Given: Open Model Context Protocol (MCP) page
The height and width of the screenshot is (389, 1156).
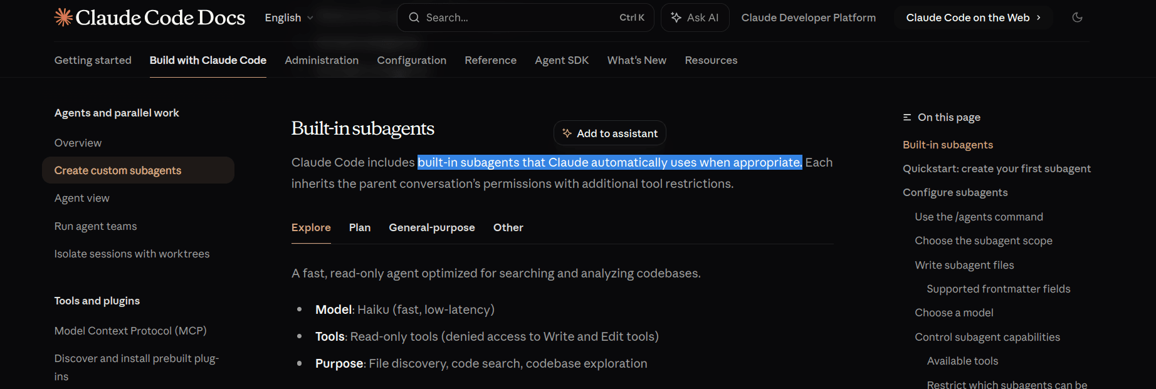Looking at the screenshot, I should tap(130, 331).
